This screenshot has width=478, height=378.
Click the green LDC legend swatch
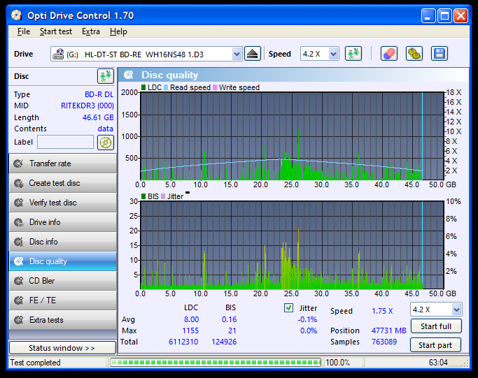click(143, 87)
